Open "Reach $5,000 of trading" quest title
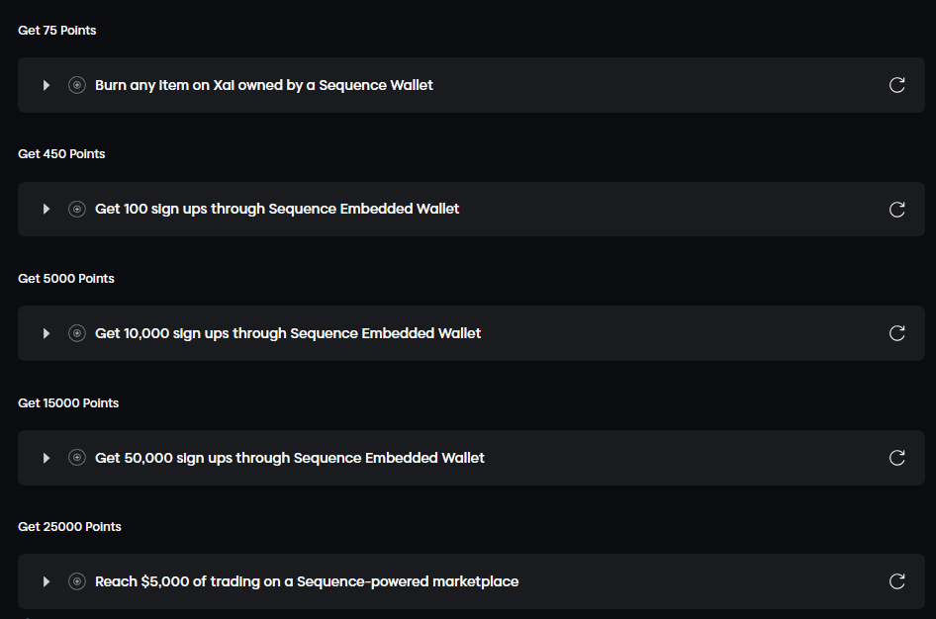Viewport: 936px width, 619px height. [x=307, y=581]
